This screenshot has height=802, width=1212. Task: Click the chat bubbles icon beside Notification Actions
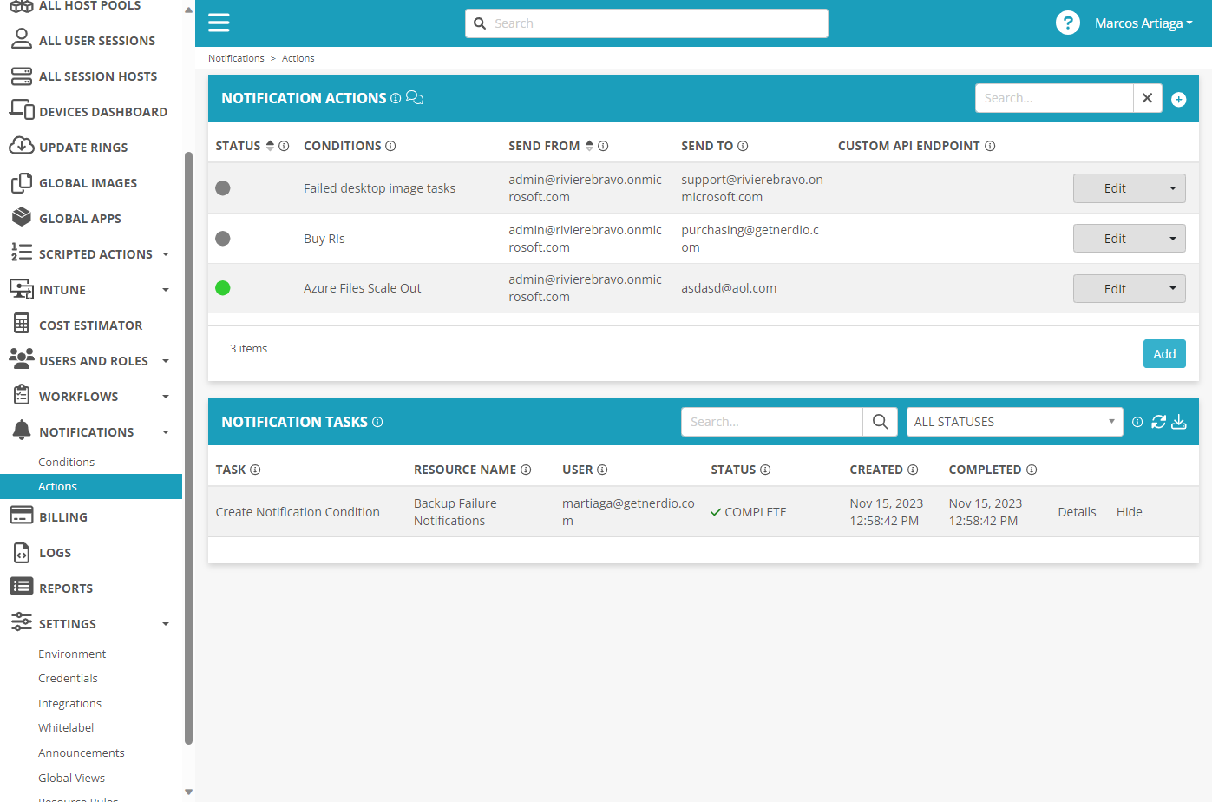(x=415, y=97)
